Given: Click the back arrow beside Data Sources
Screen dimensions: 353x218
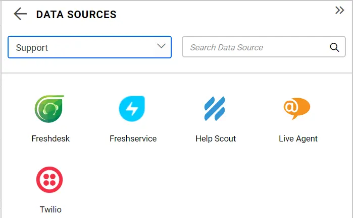Looking at the screenshot, I should tap(20, 14).
